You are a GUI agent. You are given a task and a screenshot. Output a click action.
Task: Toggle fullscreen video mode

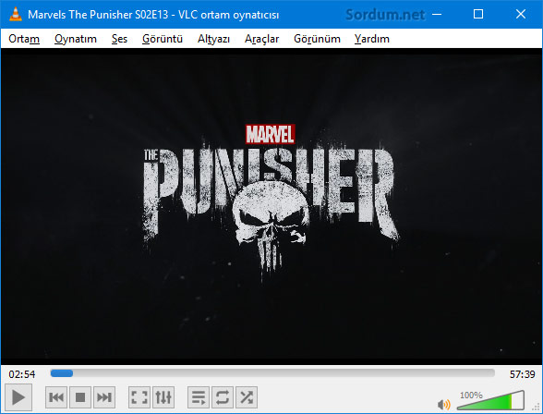(x=139, y=397)
